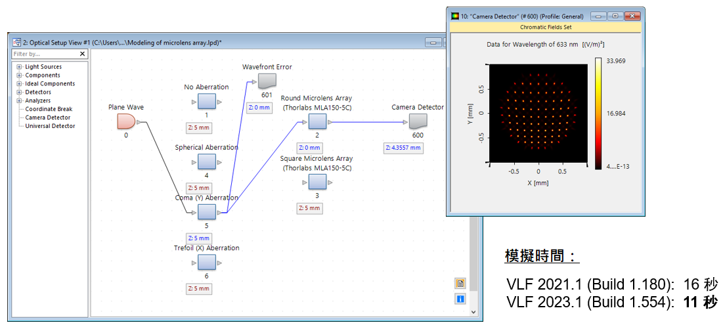This screenshot has width=723, height=327.
Task: Expand the Components tree node
Action: coord(19,75)
